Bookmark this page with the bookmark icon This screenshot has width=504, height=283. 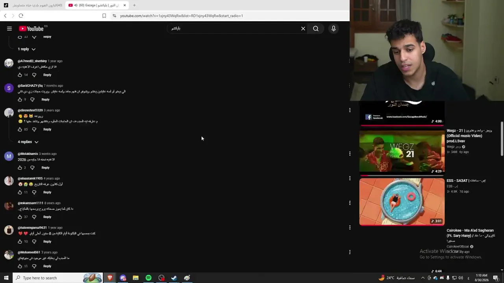[104, 16]
